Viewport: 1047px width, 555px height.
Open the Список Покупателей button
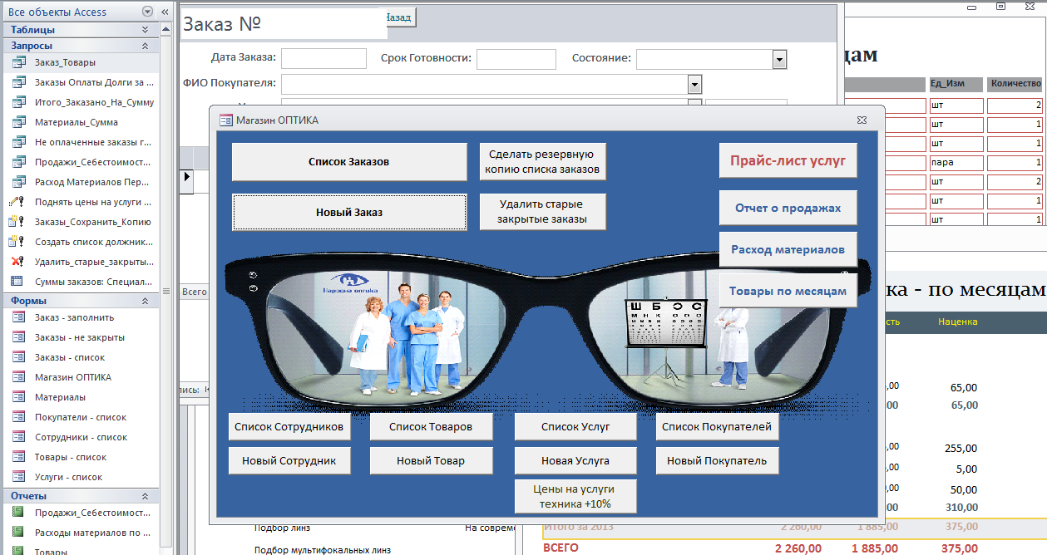(x=717, y=427)
